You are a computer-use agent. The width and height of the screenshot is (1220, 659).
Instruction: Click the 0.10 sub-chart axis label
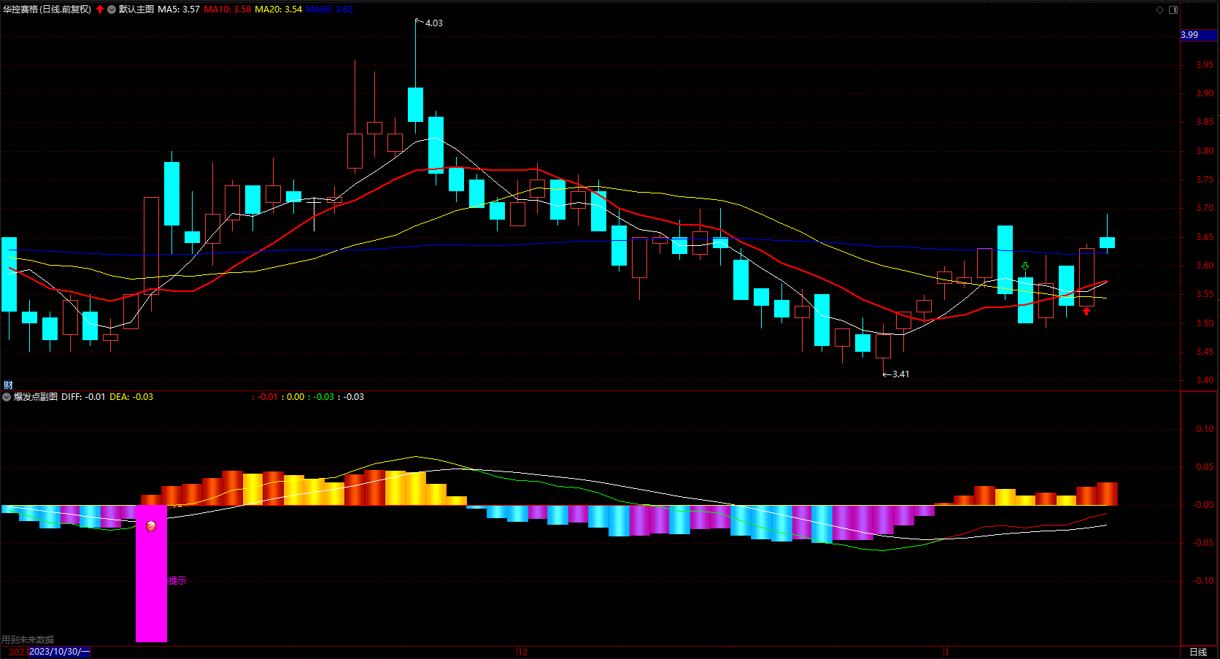(x=1205, y=429)
